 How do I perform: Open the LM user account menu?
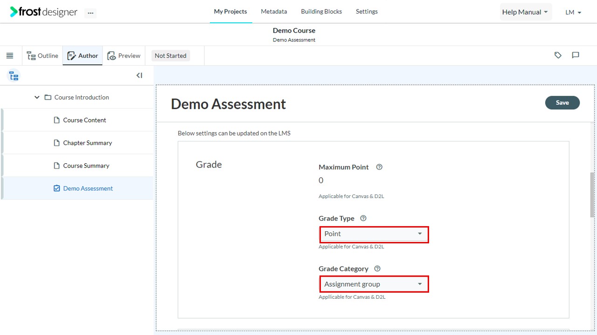(573, 13)
